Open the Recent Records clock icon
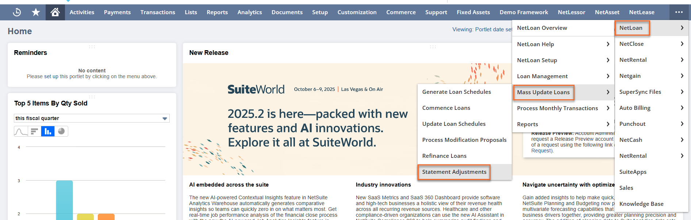 click(17, 12)
